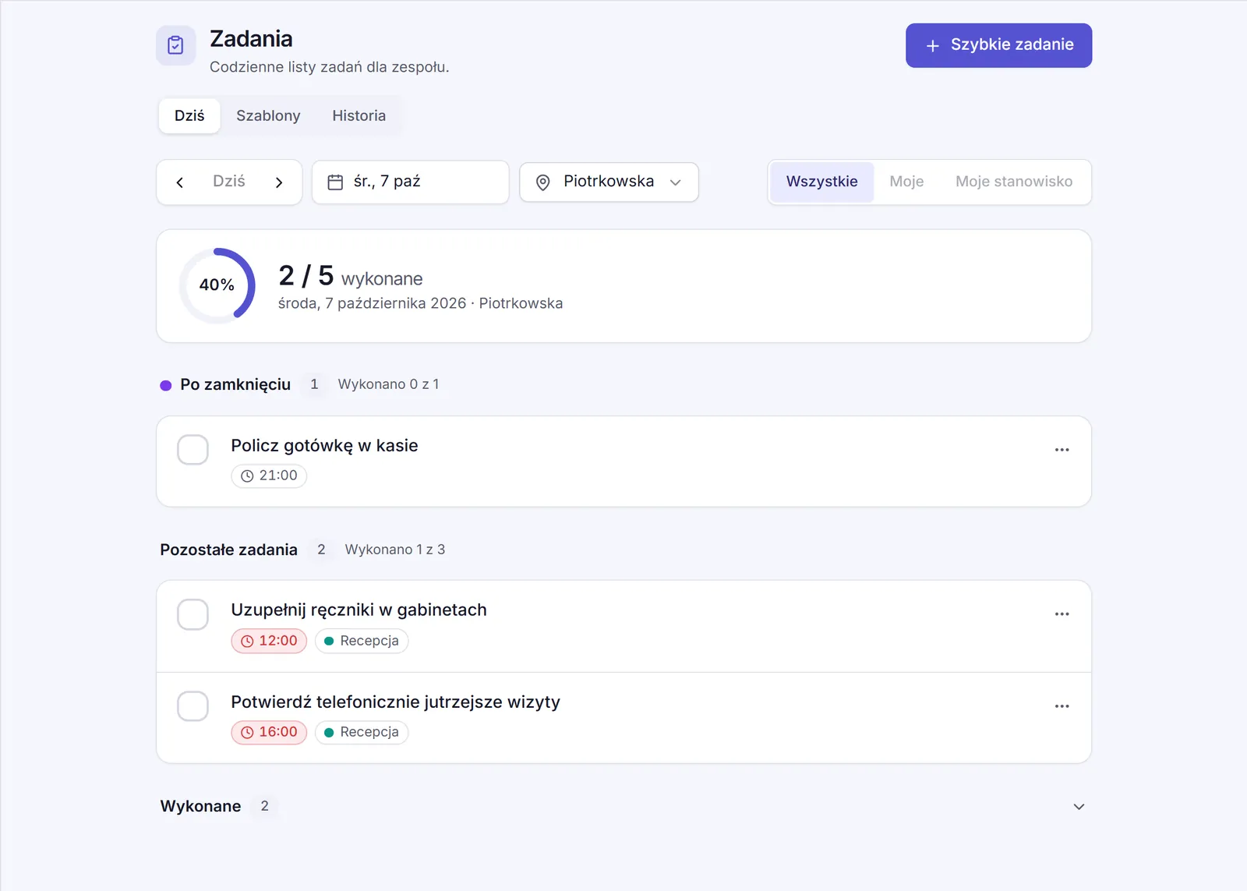Open options menu for Potwierdź telefonicznie task
The height and width of the screenshot is (891, 1247).
click(x=1062, y=706)
